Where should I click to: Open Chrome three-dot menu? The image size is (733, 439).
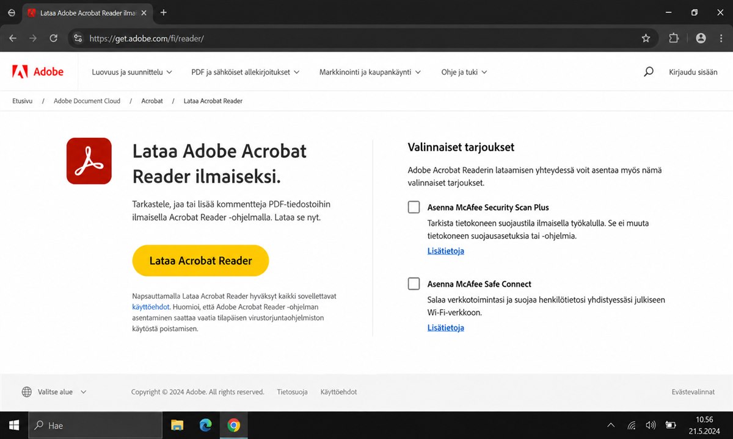click(x=721, y=38)
